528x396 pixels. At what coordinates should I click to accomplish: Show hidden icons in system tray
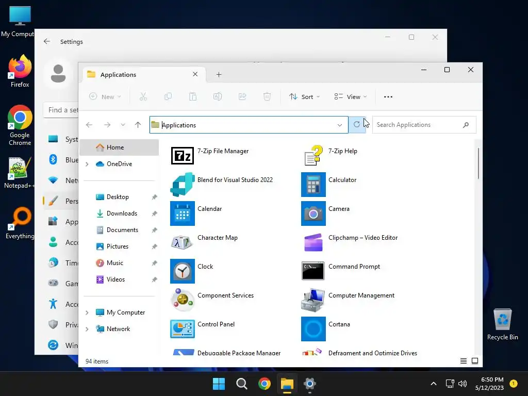[x=434, y=384]
